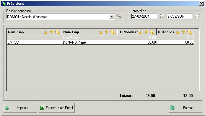The width and height of the screenshot is (205, 116).
Task: Select the Nom Prénom cell
Action: pos(90,38)
